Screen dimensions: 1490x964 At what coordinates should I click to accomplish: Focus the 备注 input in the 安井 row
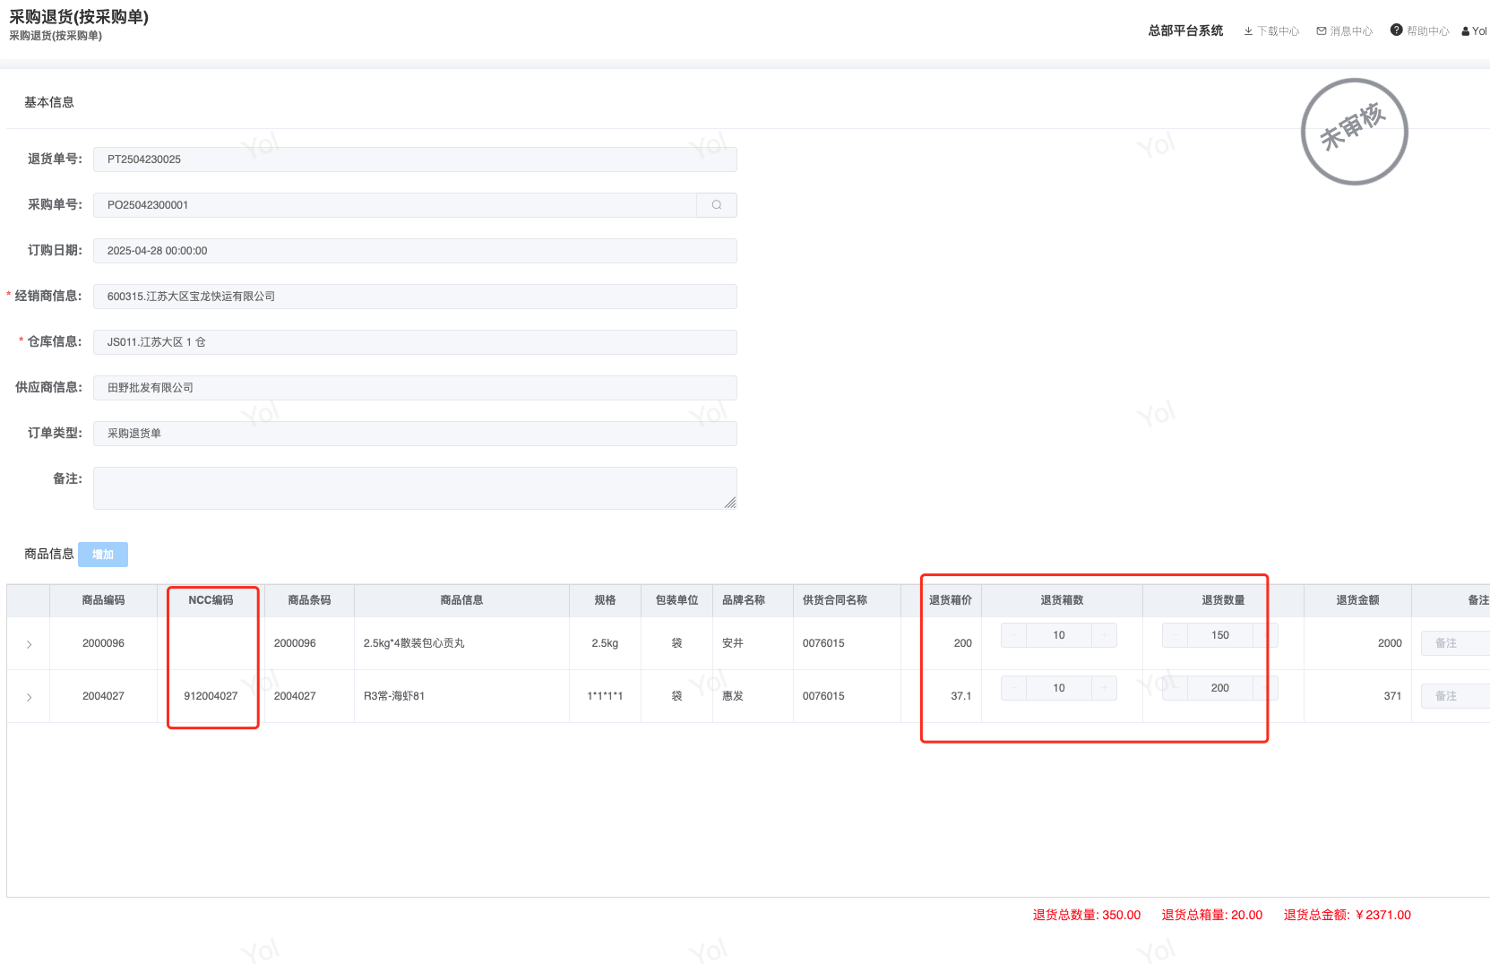pos(1455,643)
